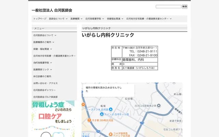Click the 石切場 map label
The image size is (219, 137).
(129, 99)
